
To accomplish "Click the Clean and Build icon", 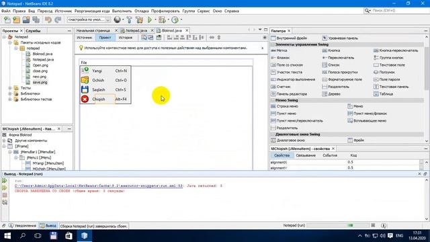I will [x=139, y=19].
